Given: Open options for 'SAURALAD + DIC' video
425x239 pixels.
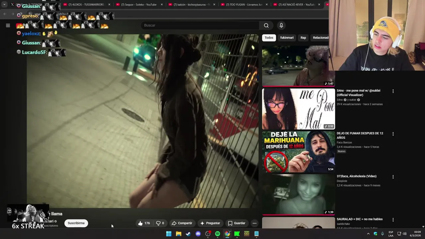Looking at the screenshot, I should point(393,220).
